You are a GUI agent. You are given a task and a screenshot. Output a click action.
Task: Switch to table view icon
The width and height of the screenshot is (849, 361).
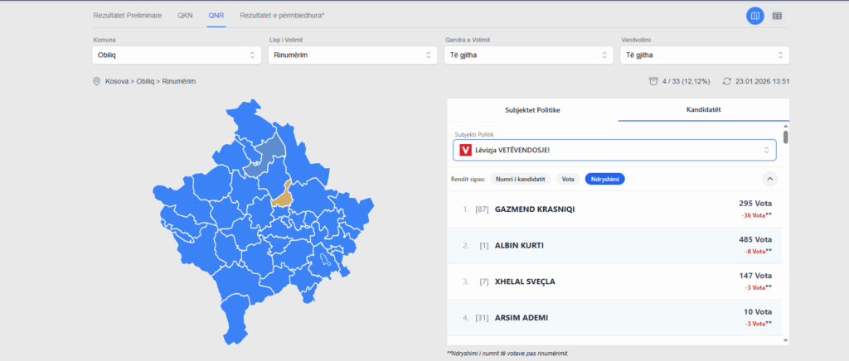(x=778, y=16)
